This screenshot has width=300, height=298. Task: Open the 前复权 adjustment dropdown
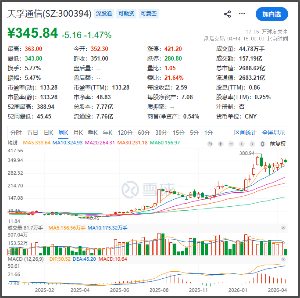tap(278, 144)
